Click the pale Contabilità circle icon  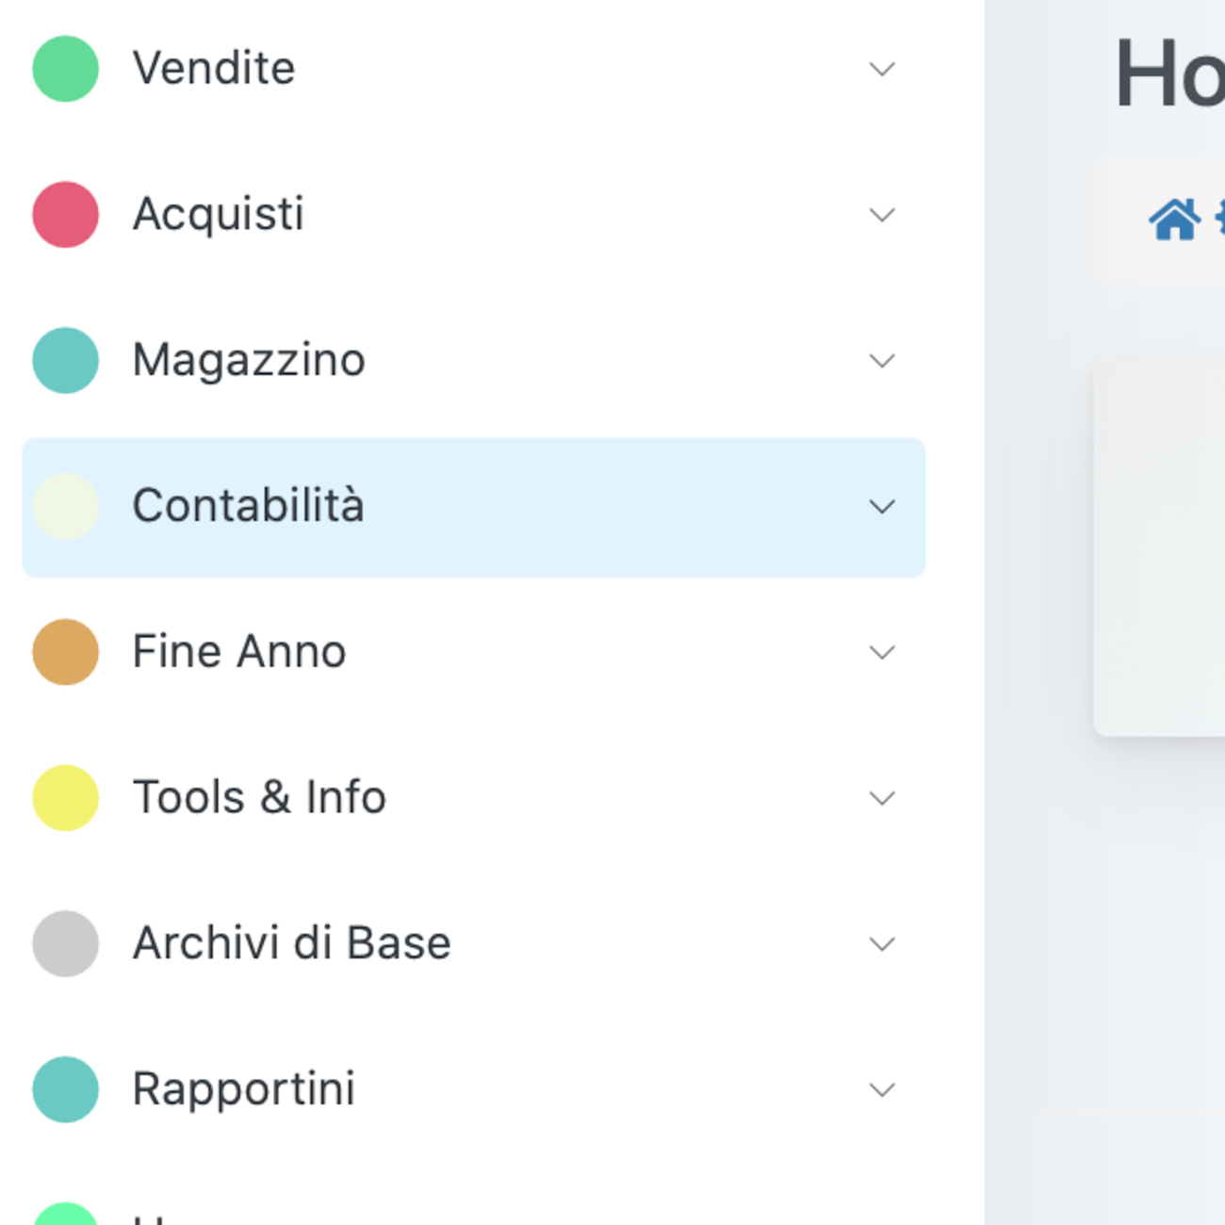pos(65,506)
